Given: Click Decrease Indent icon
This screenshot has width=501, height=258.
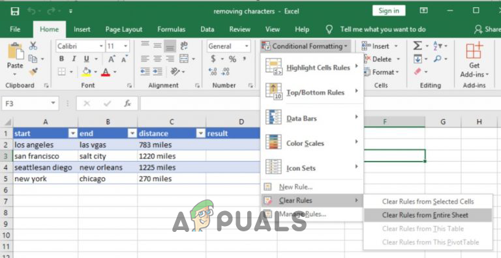Looking at the screenshot, I should click(x=145, y=72).
